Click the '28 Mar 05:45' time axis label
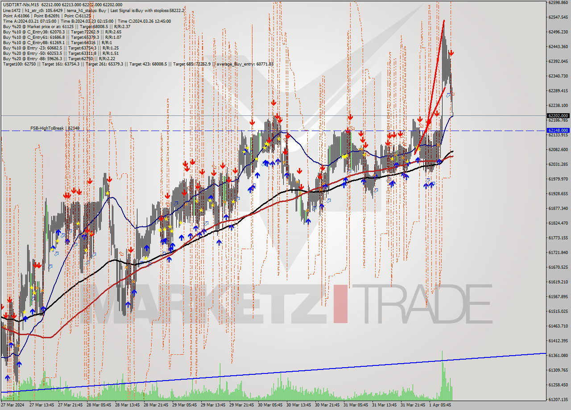 (99, 406)
